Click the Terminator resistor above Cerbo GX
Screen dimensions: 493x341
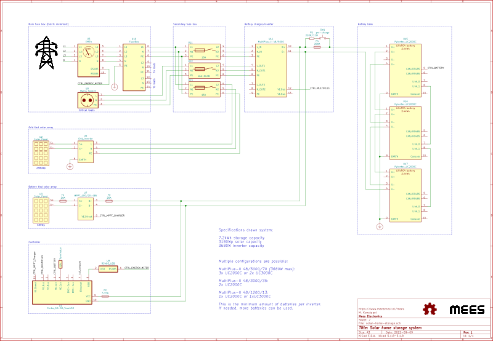tap(60, 265)
